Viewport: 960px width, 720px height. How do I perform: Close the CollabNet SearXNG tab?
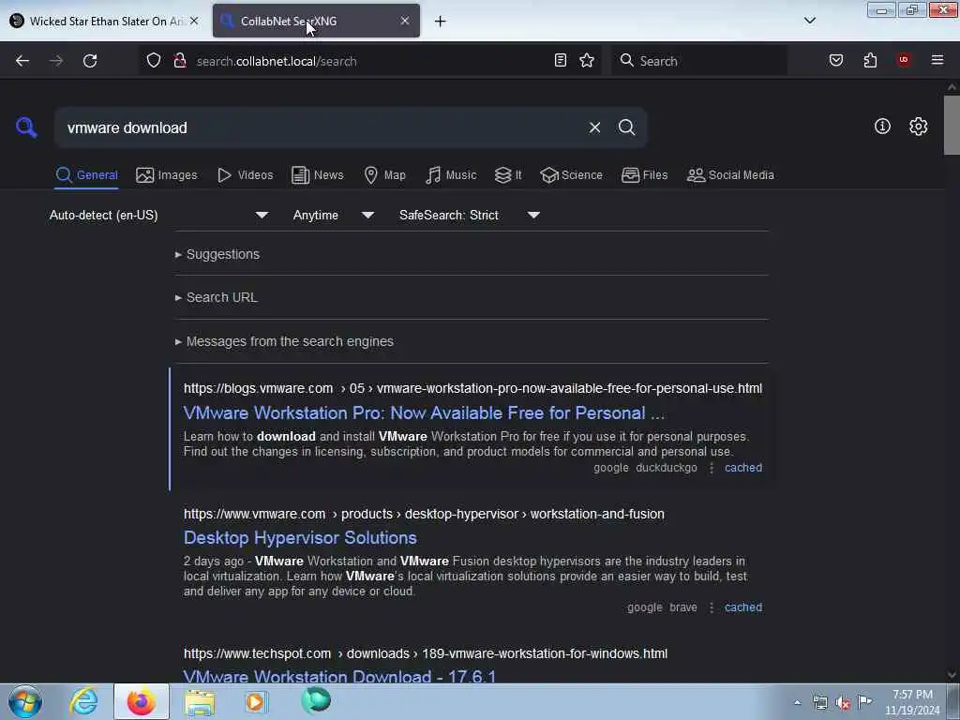pos(405,21)
